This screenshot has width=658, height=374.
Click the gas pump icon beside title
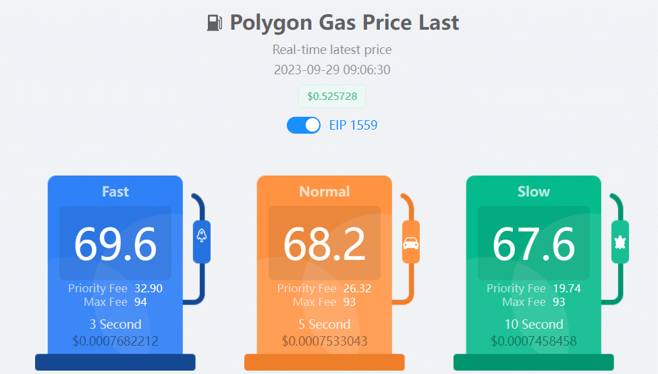click(x=215, y=23)
